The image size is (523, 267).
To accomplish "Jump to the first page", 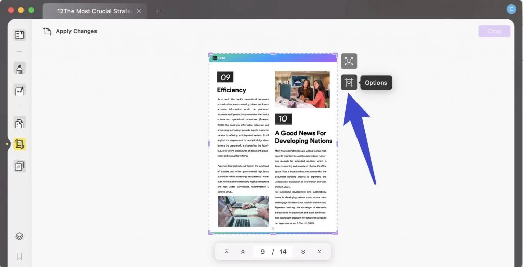I will click(x=227, y=252).
